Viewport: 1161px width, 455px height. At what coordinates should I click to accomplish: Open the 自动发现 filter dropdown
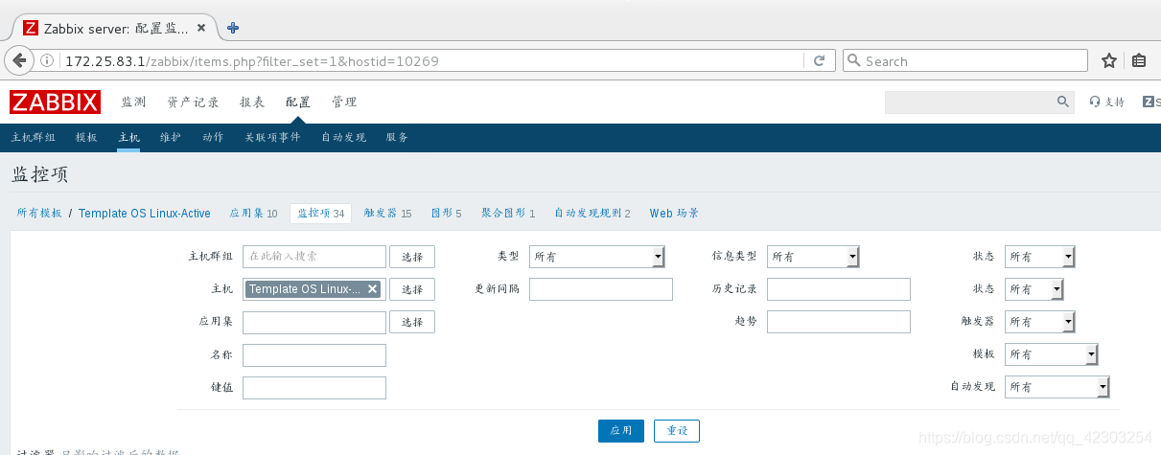pos(1057,387)
